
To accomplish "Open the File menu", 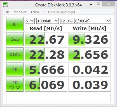I will (7, 12).
